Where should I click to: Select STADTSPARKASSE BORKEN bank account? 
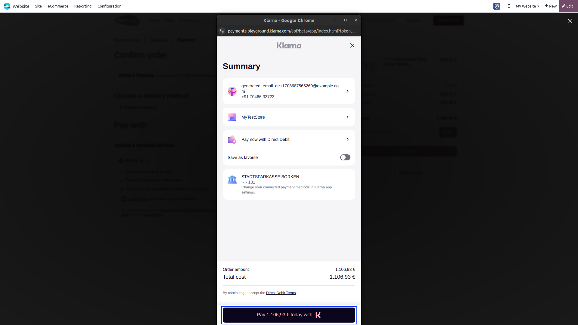click(x=289, y=184)
